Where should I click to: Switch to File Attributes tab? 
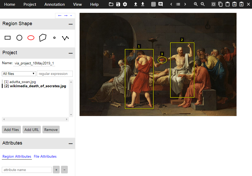45,157
